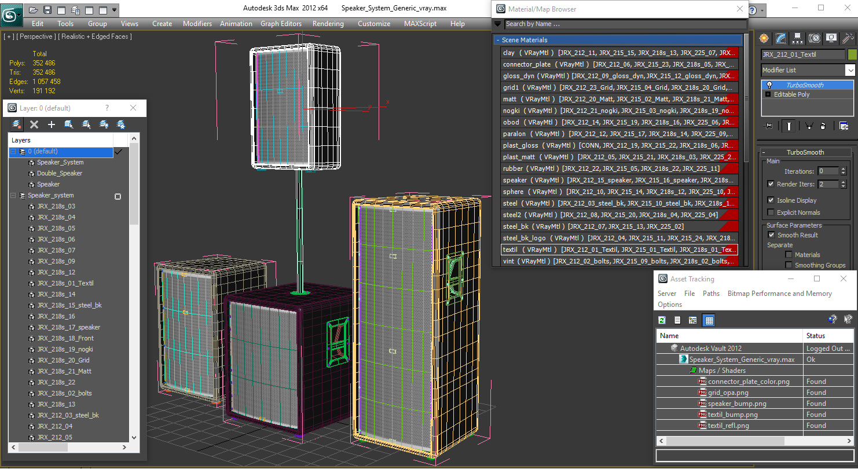Click Delete Layer X icon in Layer dialog
Viewport: 858px width, 469px height.
(x=34, y=124)
